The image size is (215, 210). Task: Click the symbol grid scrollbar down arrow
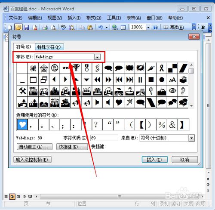191,106
